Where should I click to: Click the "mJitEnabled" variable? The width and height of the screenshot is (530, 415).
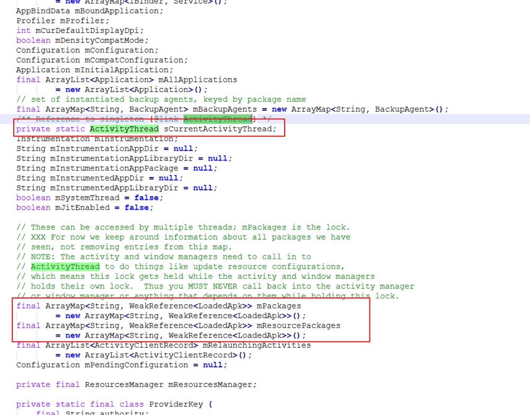82,207
